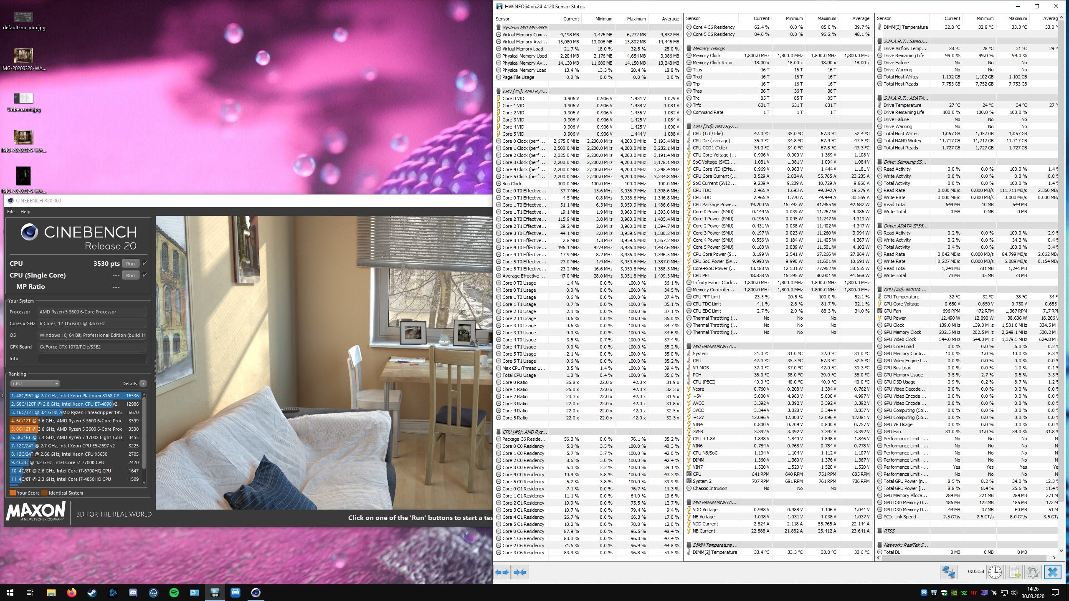Image resolution: width=1069 pixels, height=601 pixels.
Task: Close sensor window via the blue X button
Action: pyautogui.click(x=1052, y=572)
